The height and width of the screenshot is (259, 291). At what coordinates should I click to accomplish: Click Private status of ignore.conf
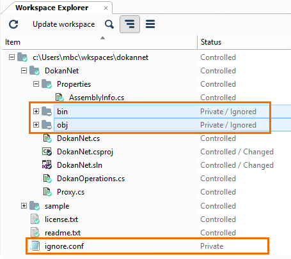click(x=212, y=246)
